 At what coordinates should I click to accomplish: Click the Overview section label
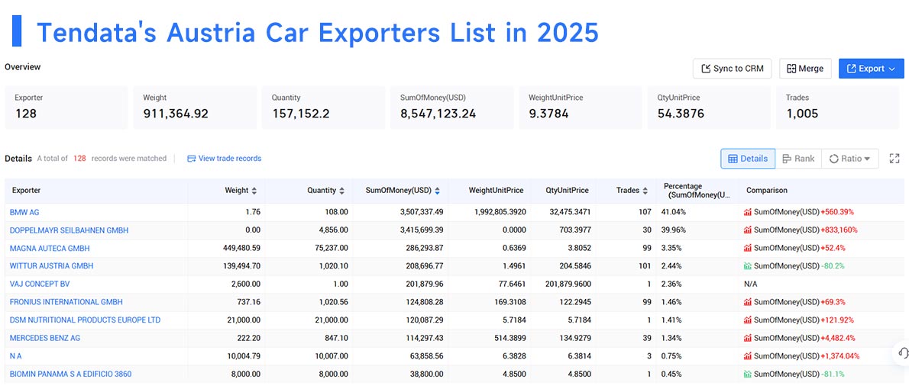click(x=23, y=66)
